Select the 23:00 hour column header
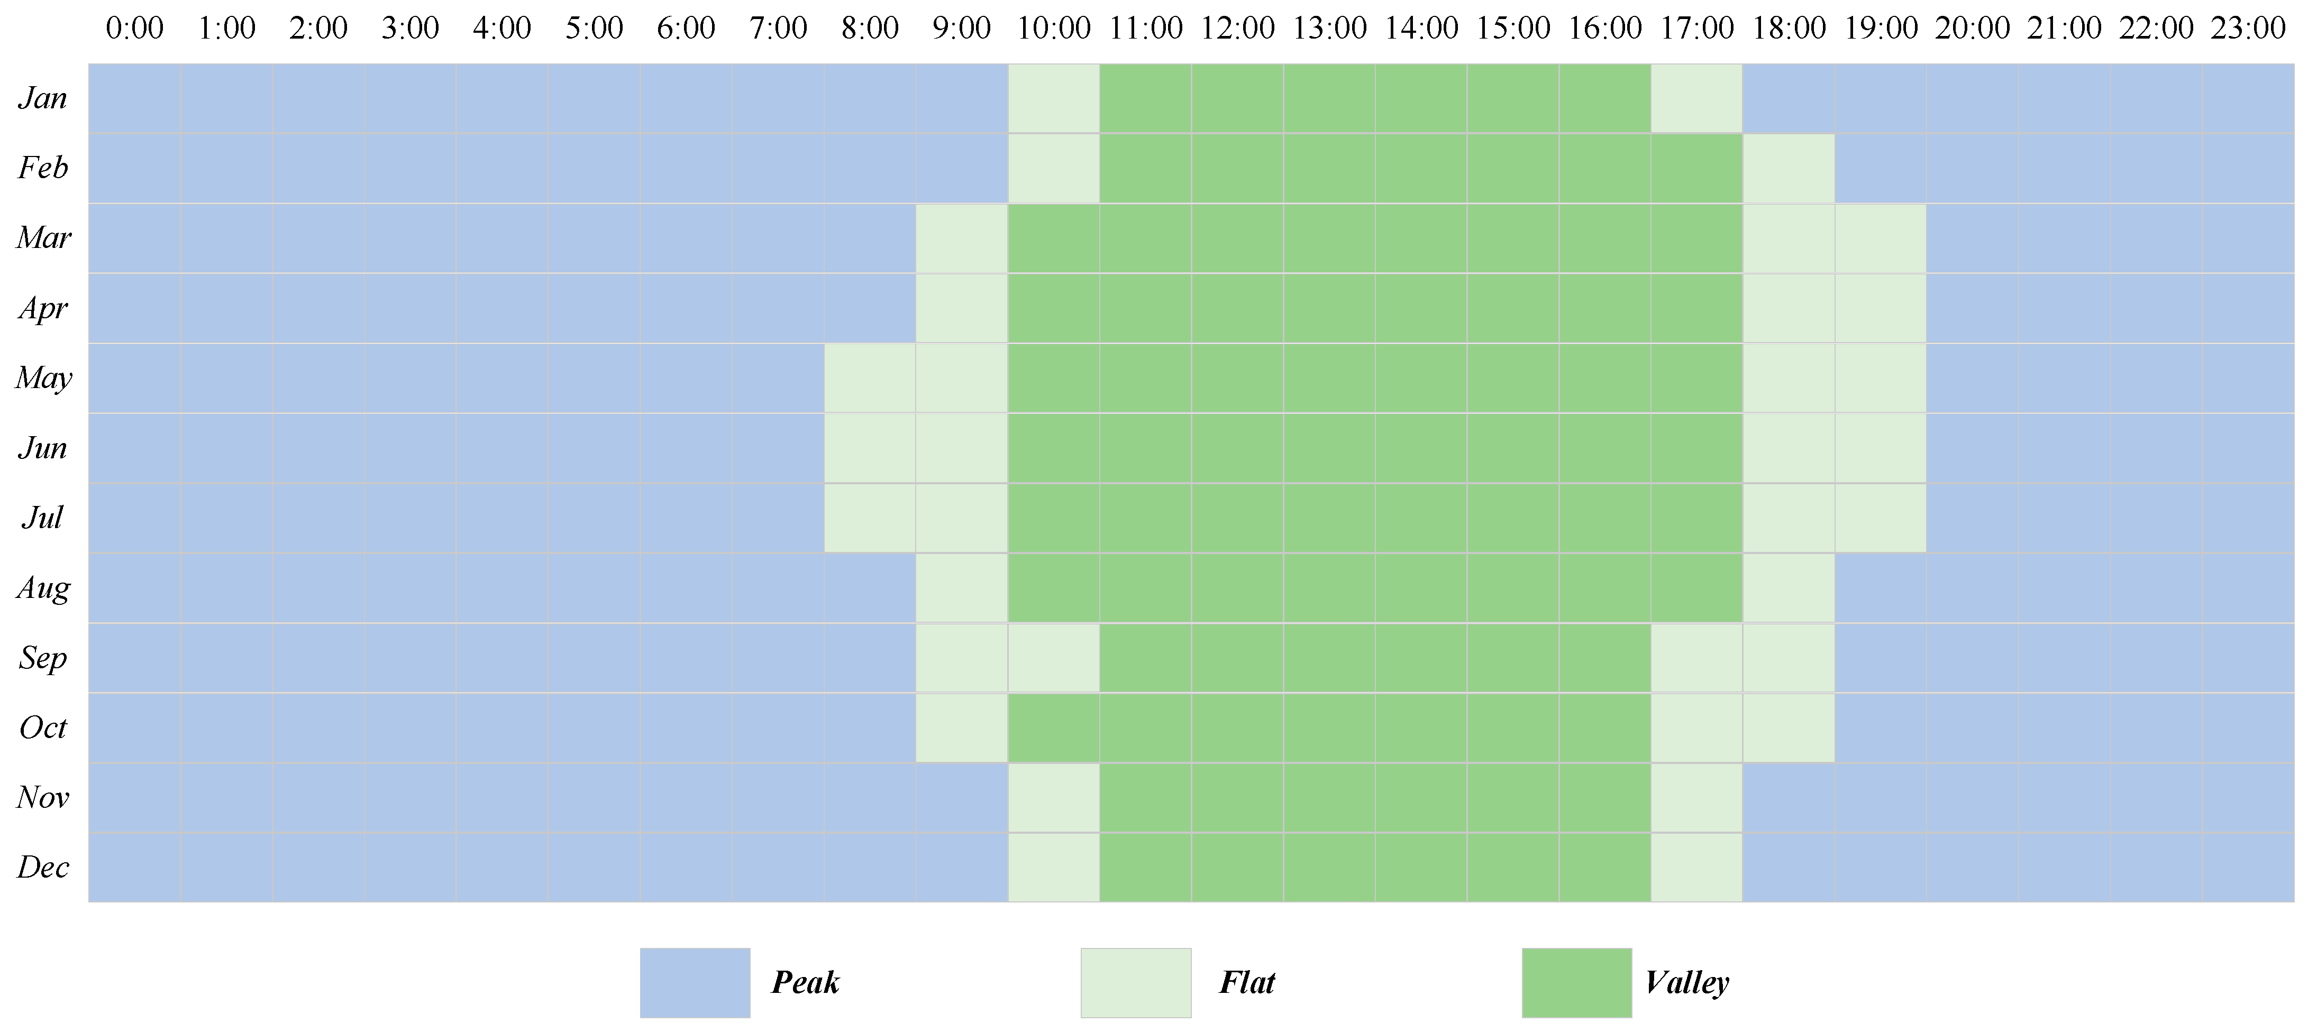 (2248, 28)
